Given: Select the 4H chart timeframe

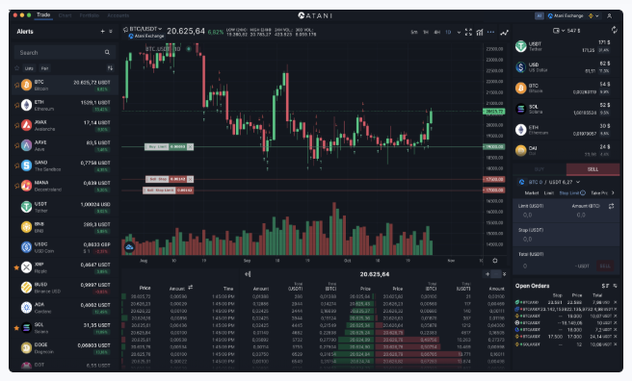Looking at the screenshot, I should (437, 32).
